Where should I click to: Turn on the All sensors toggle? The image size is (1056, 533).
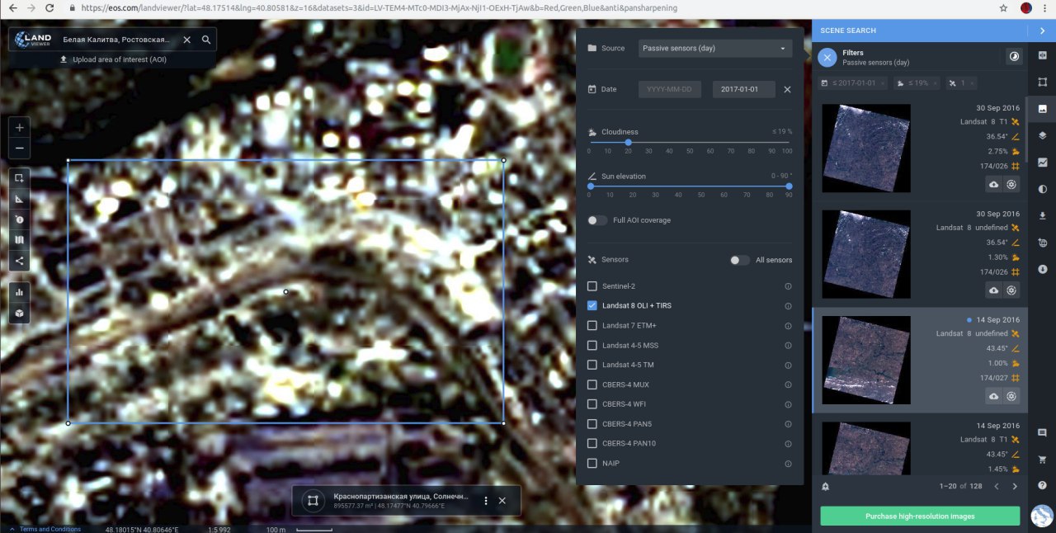click(x=739, y=260)
